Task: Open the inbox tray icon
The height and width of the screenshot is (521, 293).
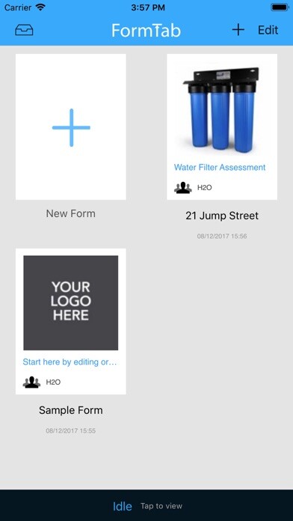Action: [x=24, y=30]
